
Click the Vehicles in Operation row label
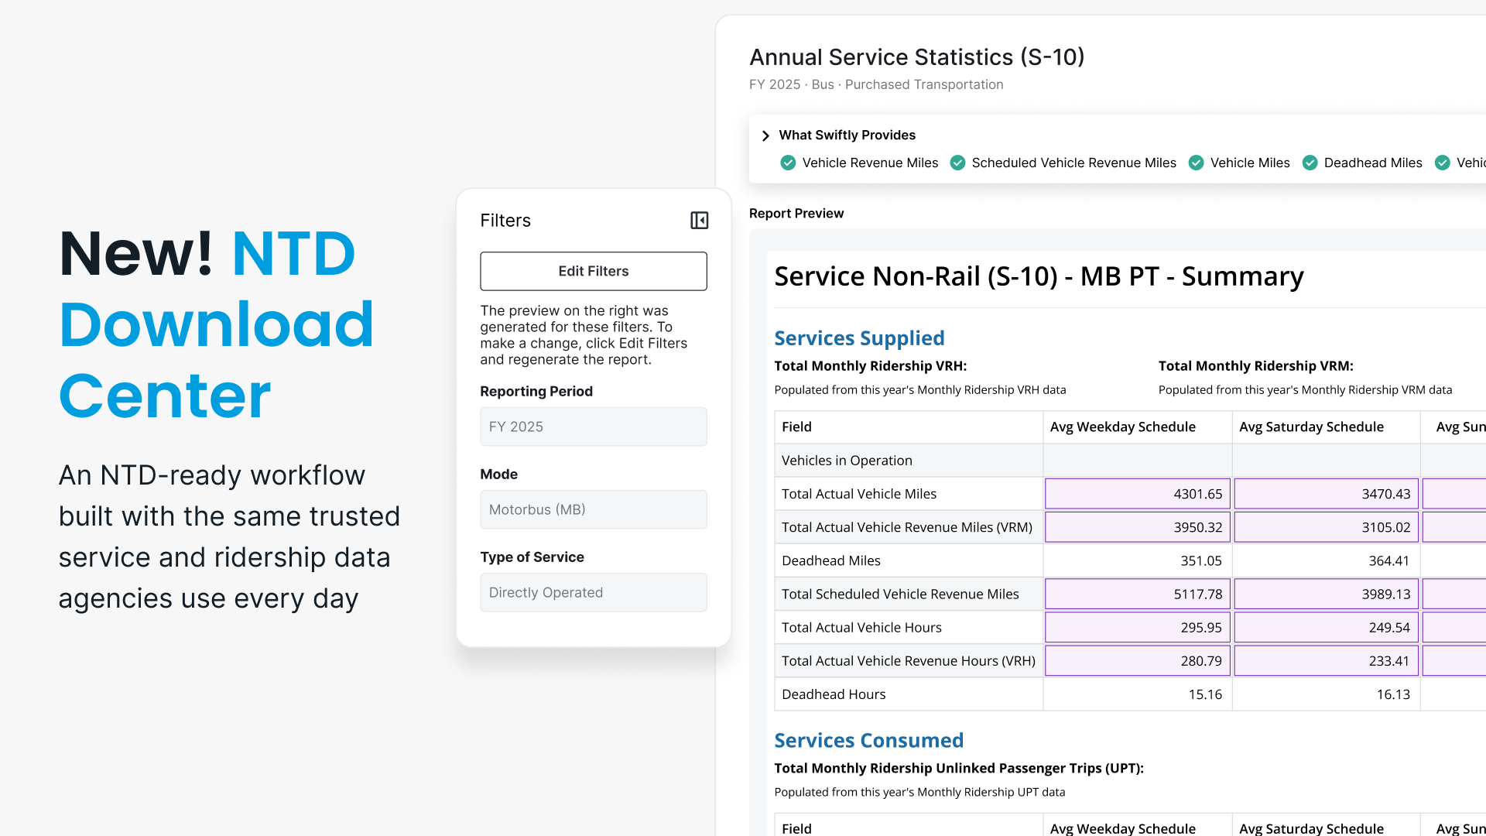(x=847, y=461)
